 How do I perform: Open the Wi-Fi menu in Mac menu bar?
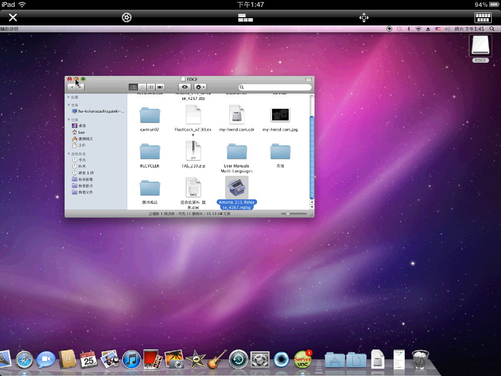pos(418,29)
